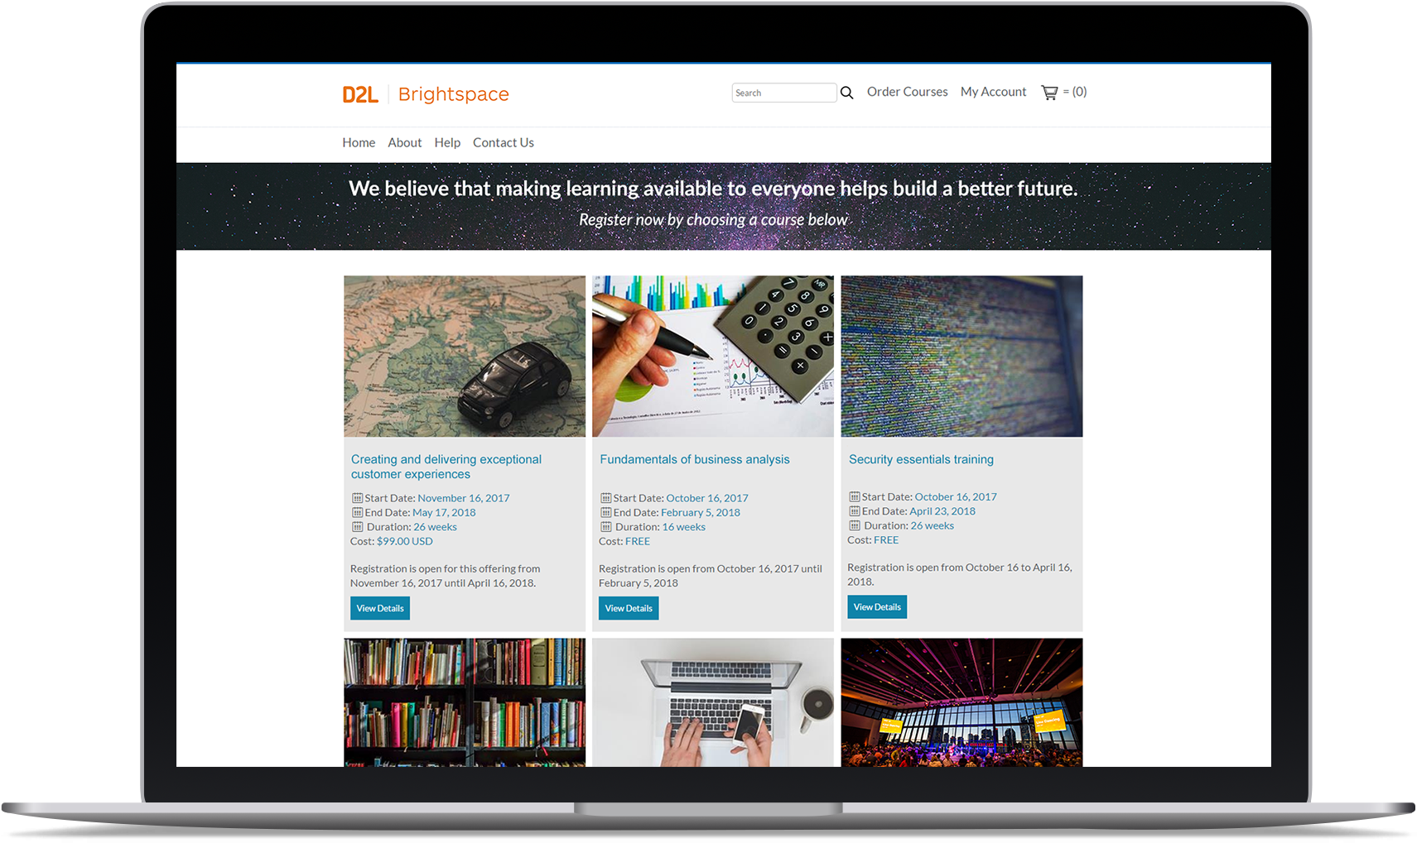Click calendar icon beside November 16, 2017 start date

pyautogui.click(x=358, y=498)
